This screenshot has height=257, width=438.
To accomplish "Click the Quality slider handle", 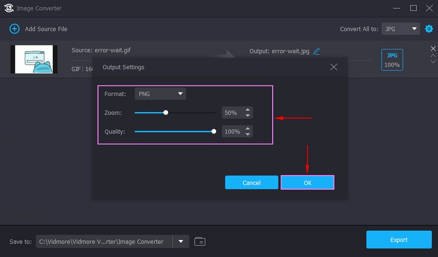I will [x=214, y=132].
